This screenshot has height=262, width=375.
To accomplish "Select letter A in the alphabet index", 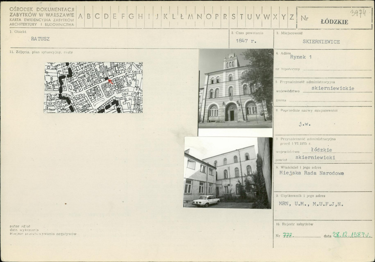I will (x=80, y=17).
